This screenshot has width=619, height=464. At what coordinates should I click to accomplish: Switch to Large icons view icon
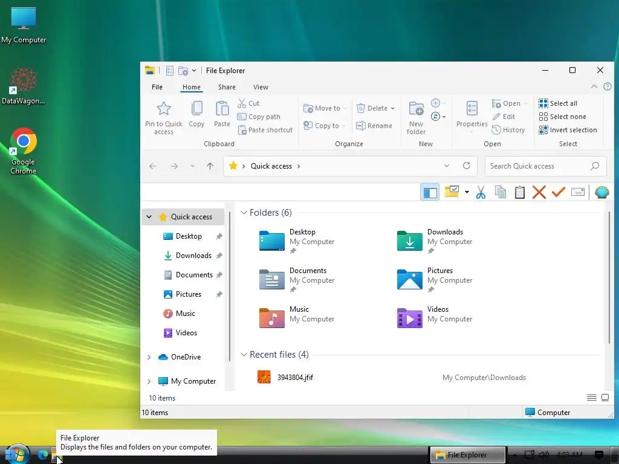[x=604, y=398]
